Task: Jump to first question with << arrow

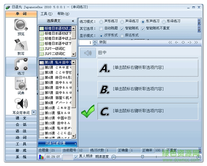Action: point(170,42)
